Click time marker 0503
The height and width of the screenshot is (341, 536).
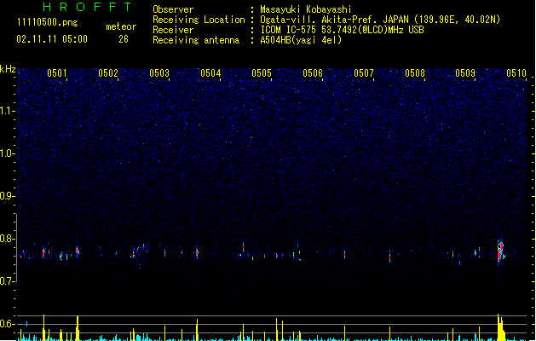pos(159,73)
